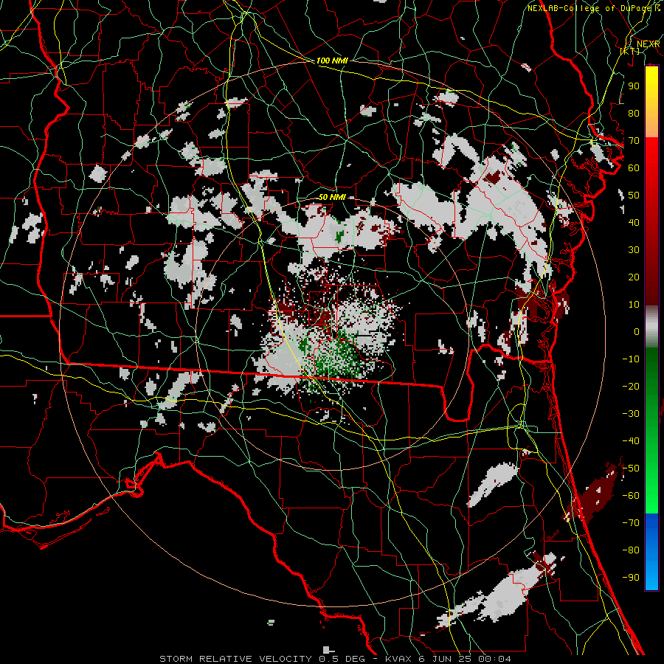
Task: Click the 50 NMI range ring label
Action: point(332,197)
